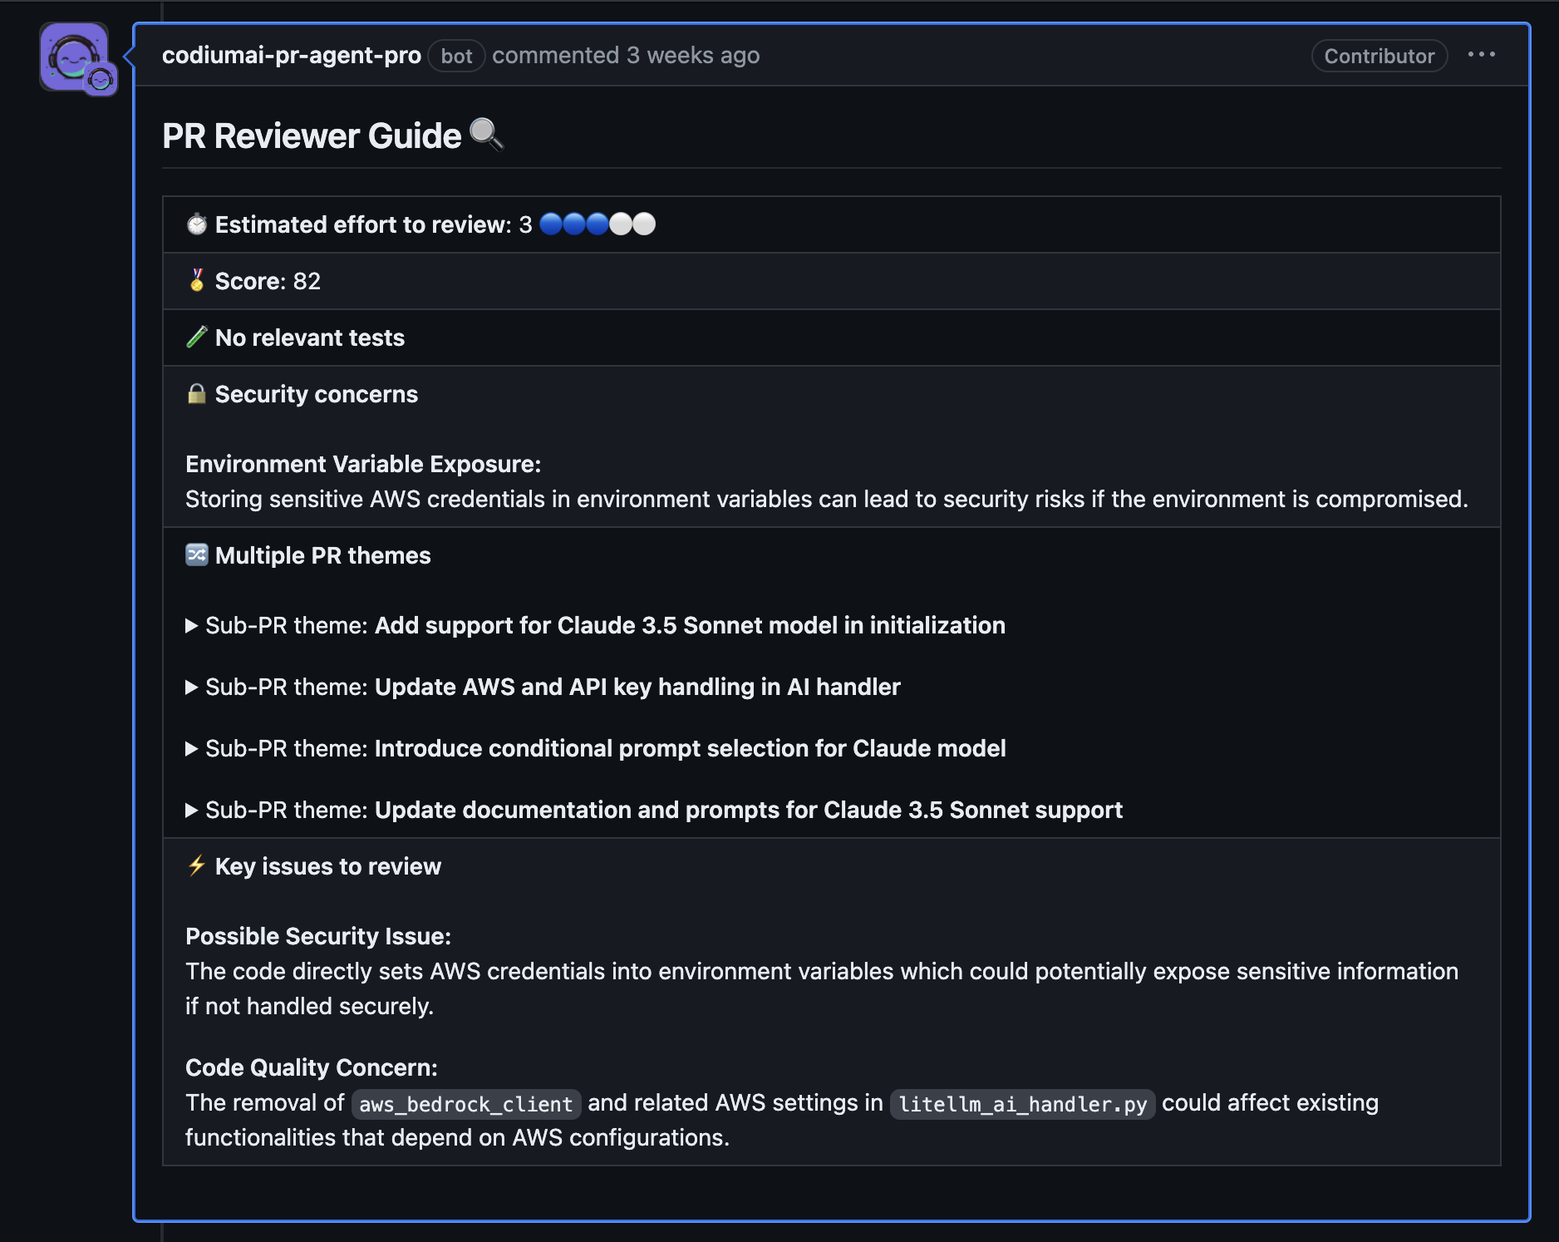Screen dimensions: 1559x1242
Task: Click the litellm_ai_handler.py code snippet
Action: tap(1023, 1104)
